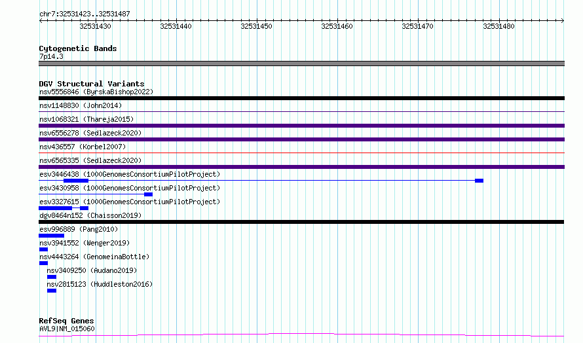583x343 pixels.
Task: Click the right blue block of esv3446438
Action: tap(480, 181)
